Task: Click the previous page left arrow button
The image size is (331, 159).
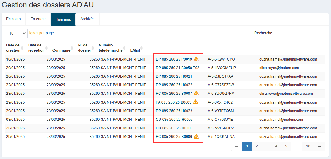Action: (237, 146)
